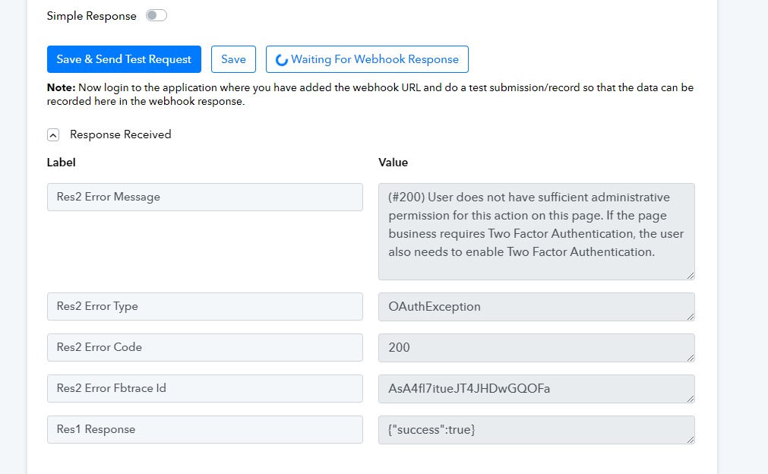
Task: Click resize handle of success response textarea
Action: pos(691,441)
